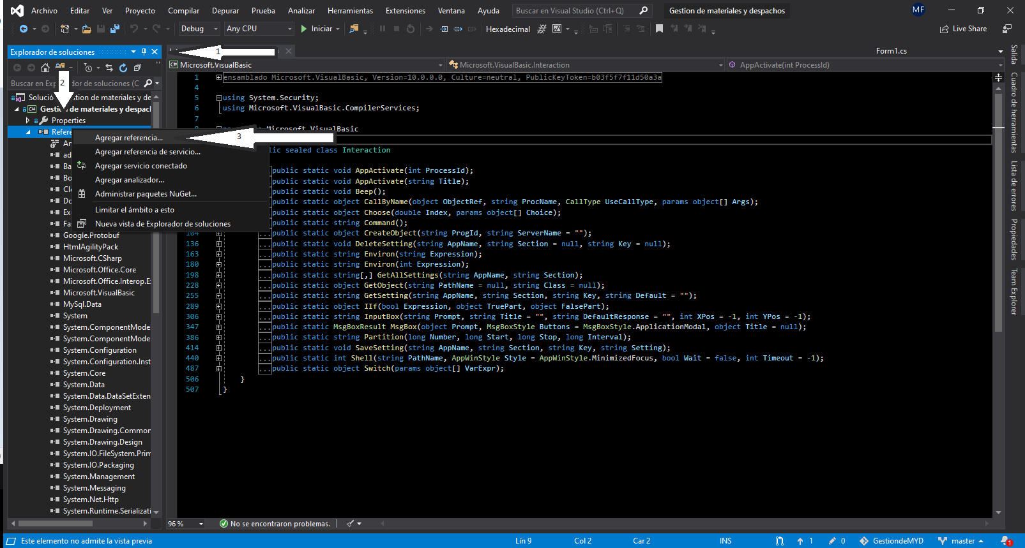Open the Microsoft.VisualBasic project scope dropdown
This screenshot has width=1025, height=548.
tap(306, 64)
